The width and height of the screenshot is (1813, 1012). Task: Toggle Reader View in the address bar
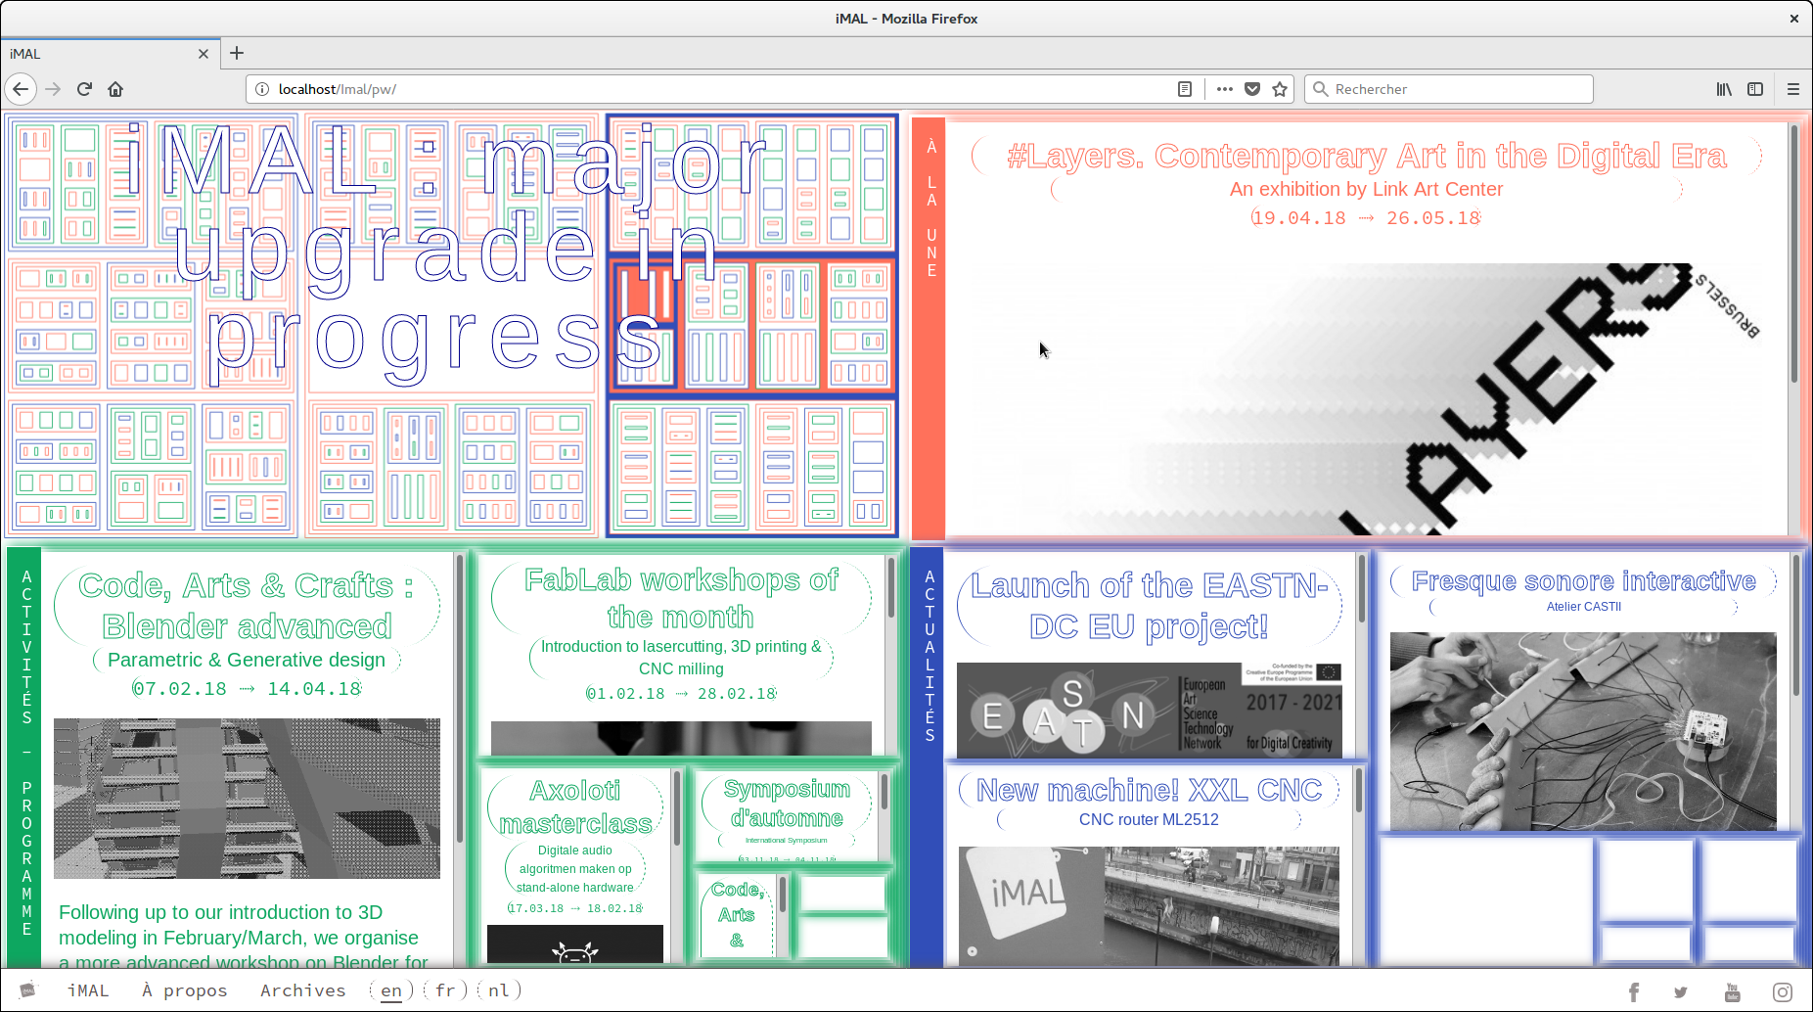point(1184,89)
